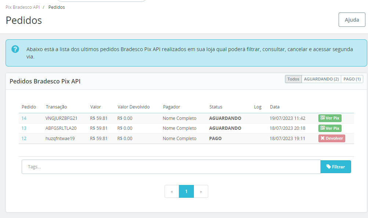
Task: Open order number 14
Action: [x=24, y=118]
